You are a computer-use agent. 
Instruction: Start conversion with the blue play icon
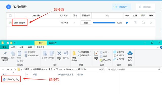[x=127, y=23]
